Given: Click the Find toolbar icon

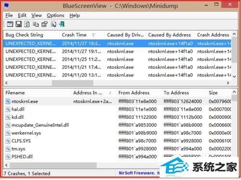Looking at the screenshot, I should point(53,24).
